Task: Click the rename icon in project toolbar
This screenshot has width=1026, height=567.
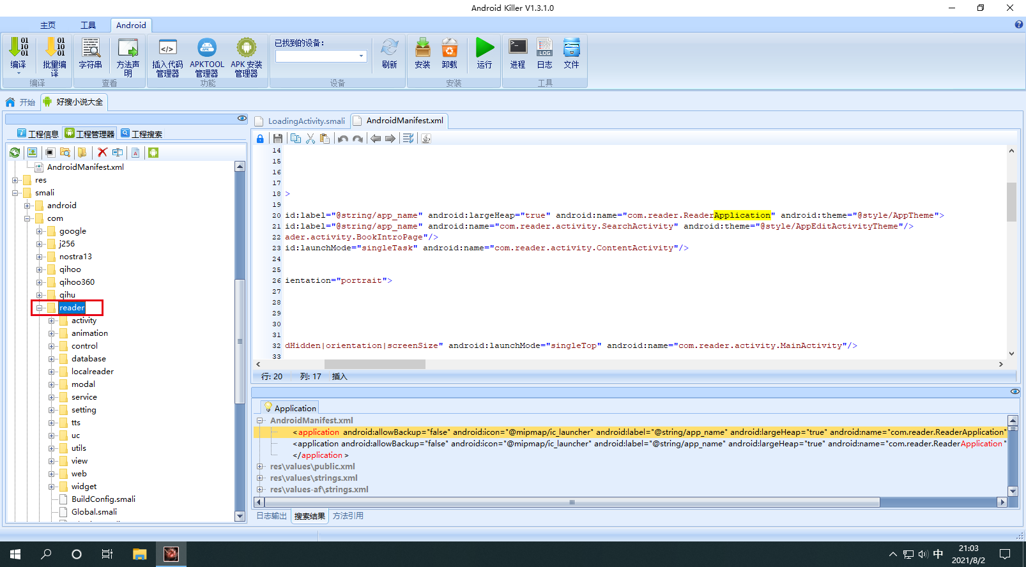Action: [x=118, y=153]
